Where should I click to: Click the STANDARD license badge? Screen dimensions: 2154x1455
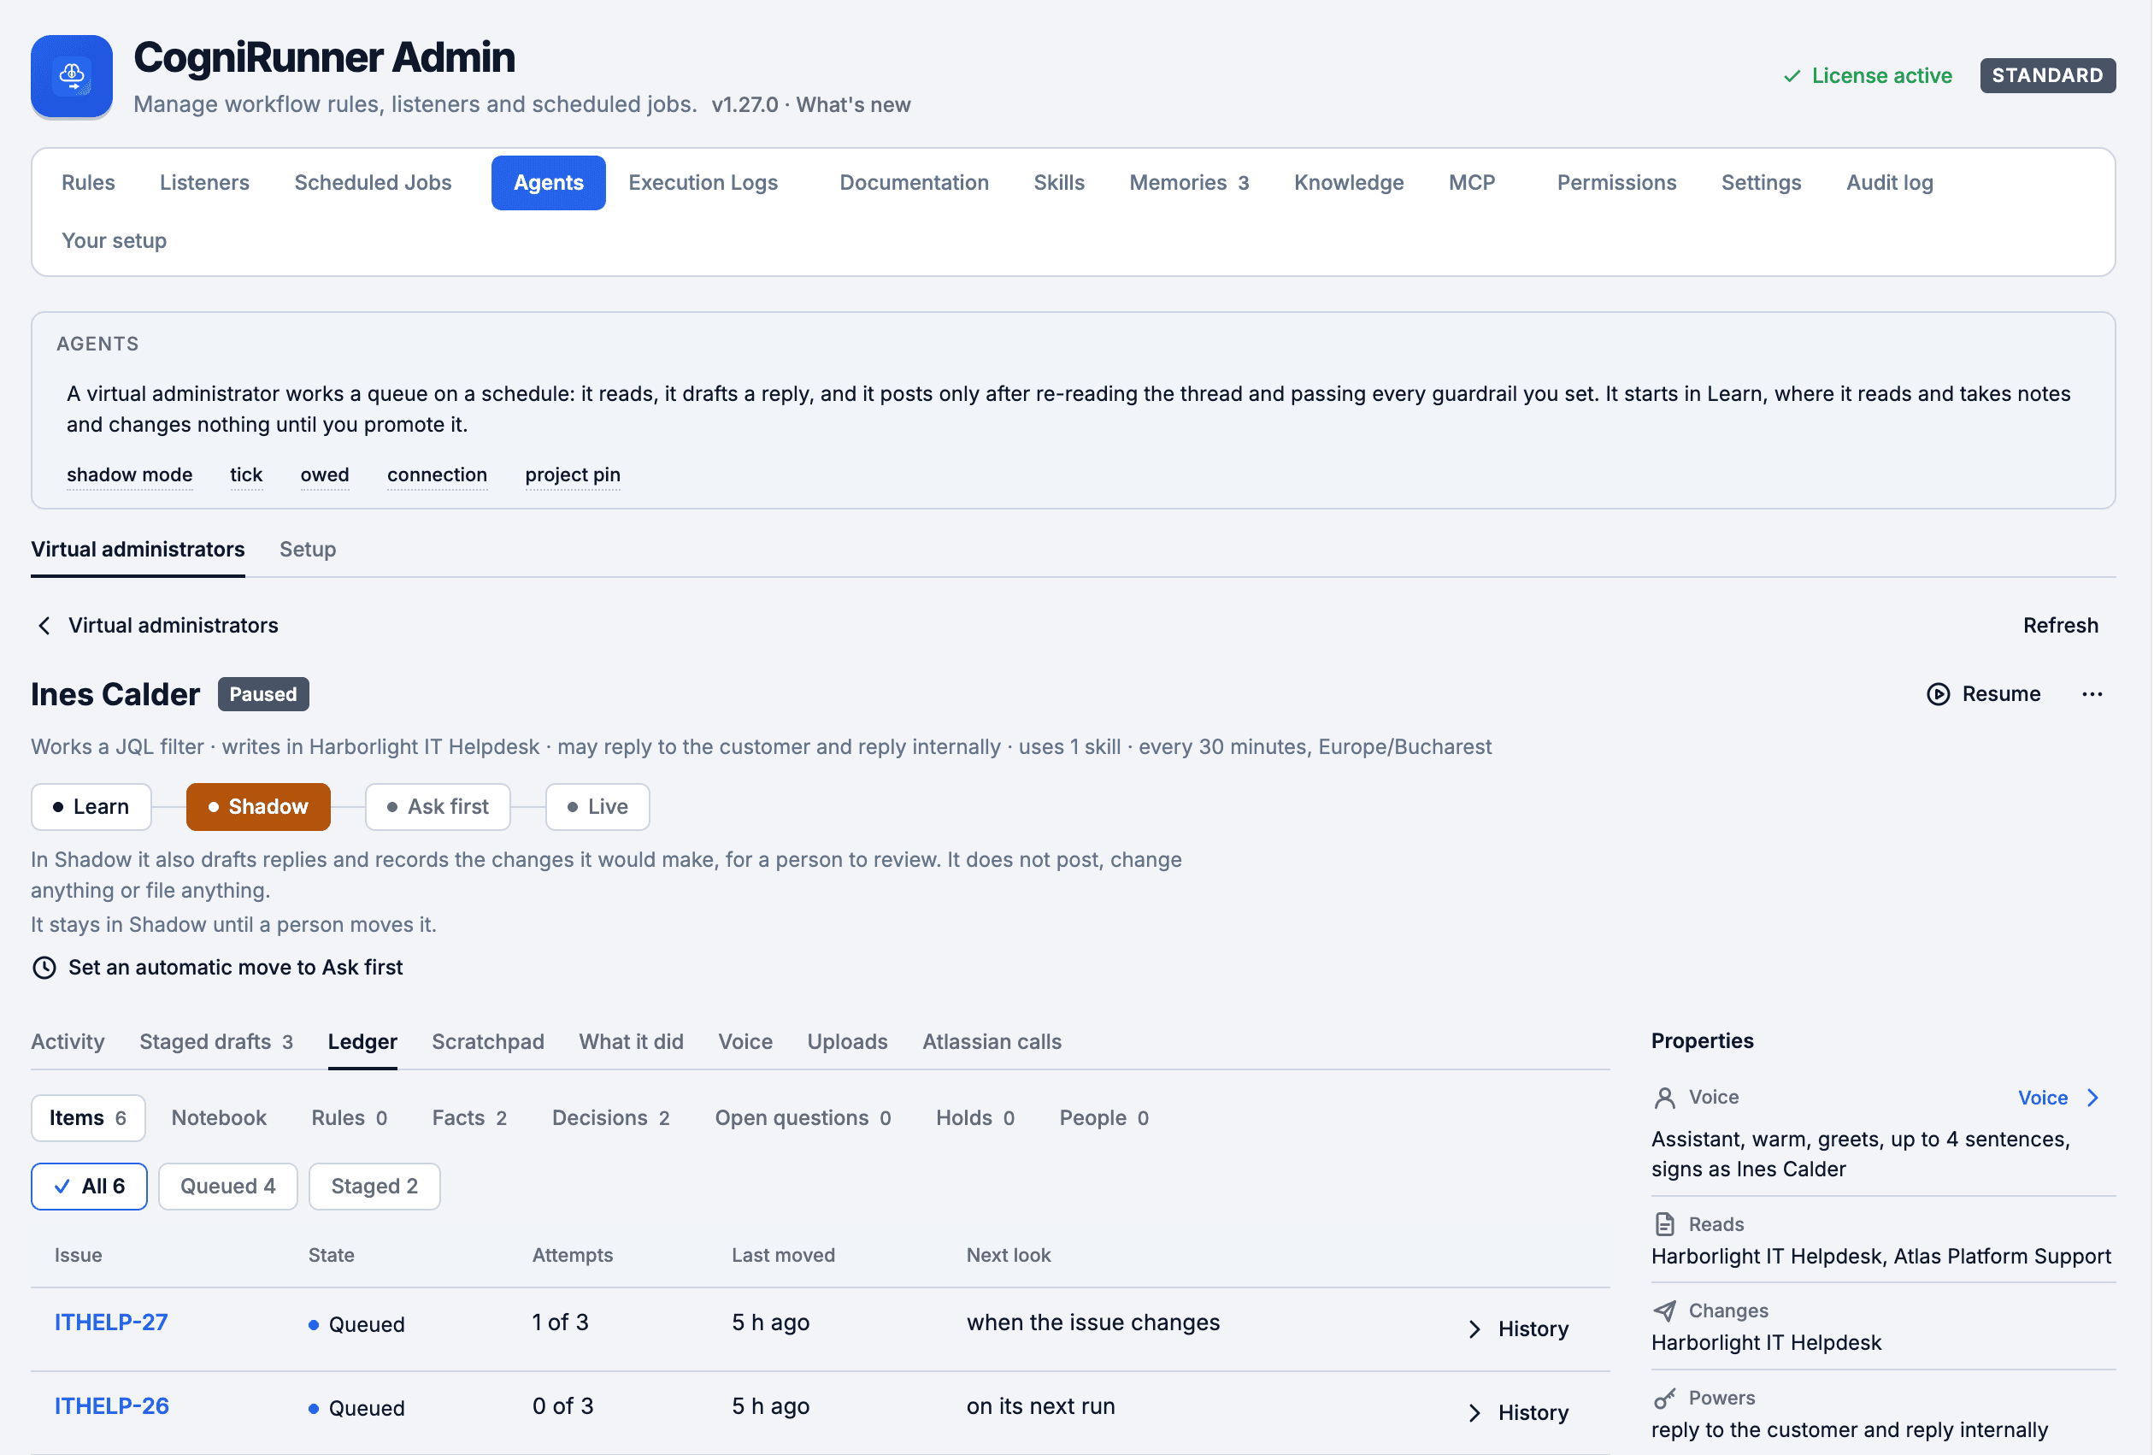point(2046,76)
